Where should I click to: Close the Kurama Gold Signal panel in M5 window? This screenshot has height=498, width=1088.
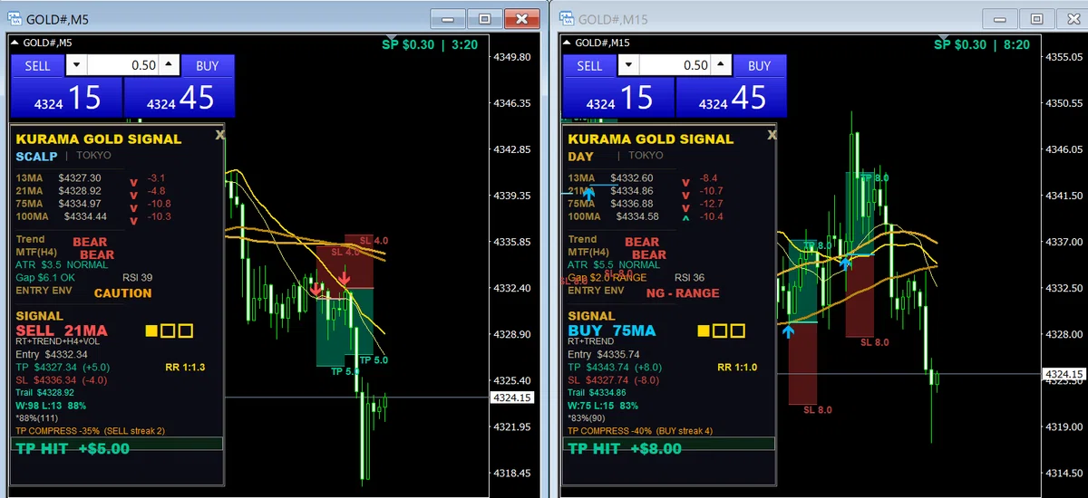click(x=219, y=134)
